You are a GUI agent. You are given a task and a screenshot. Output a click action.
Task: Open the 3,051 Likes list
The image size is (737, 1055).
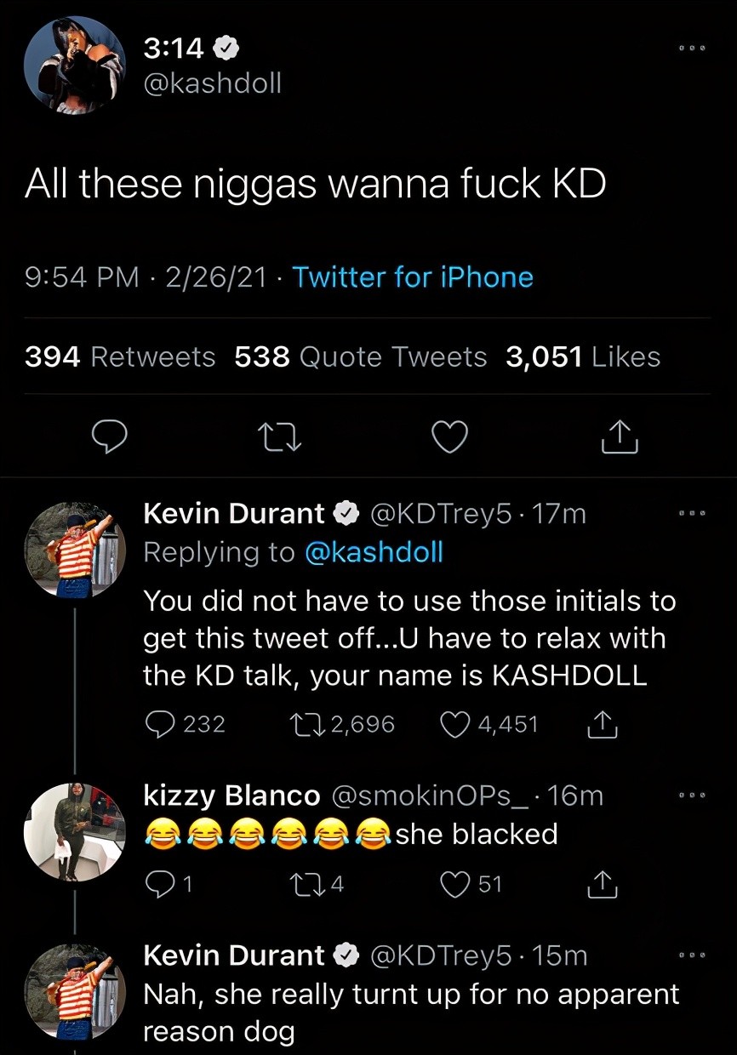(x=583, y=357)
